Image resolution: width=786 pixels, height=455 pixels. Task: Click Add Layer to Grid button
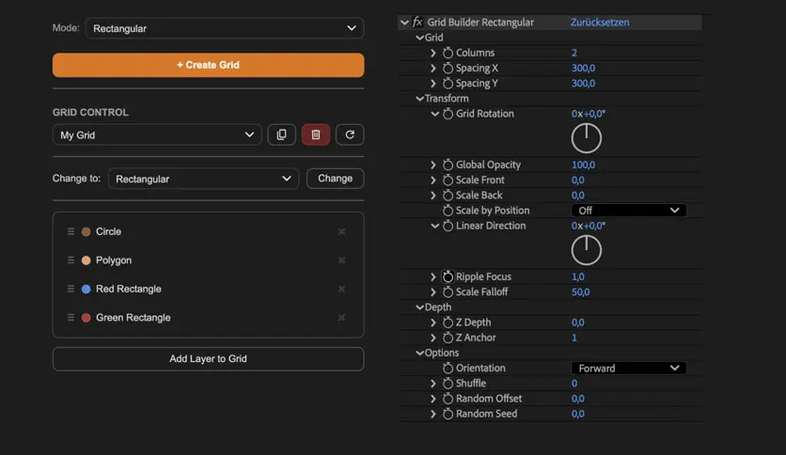click(209, 359)
